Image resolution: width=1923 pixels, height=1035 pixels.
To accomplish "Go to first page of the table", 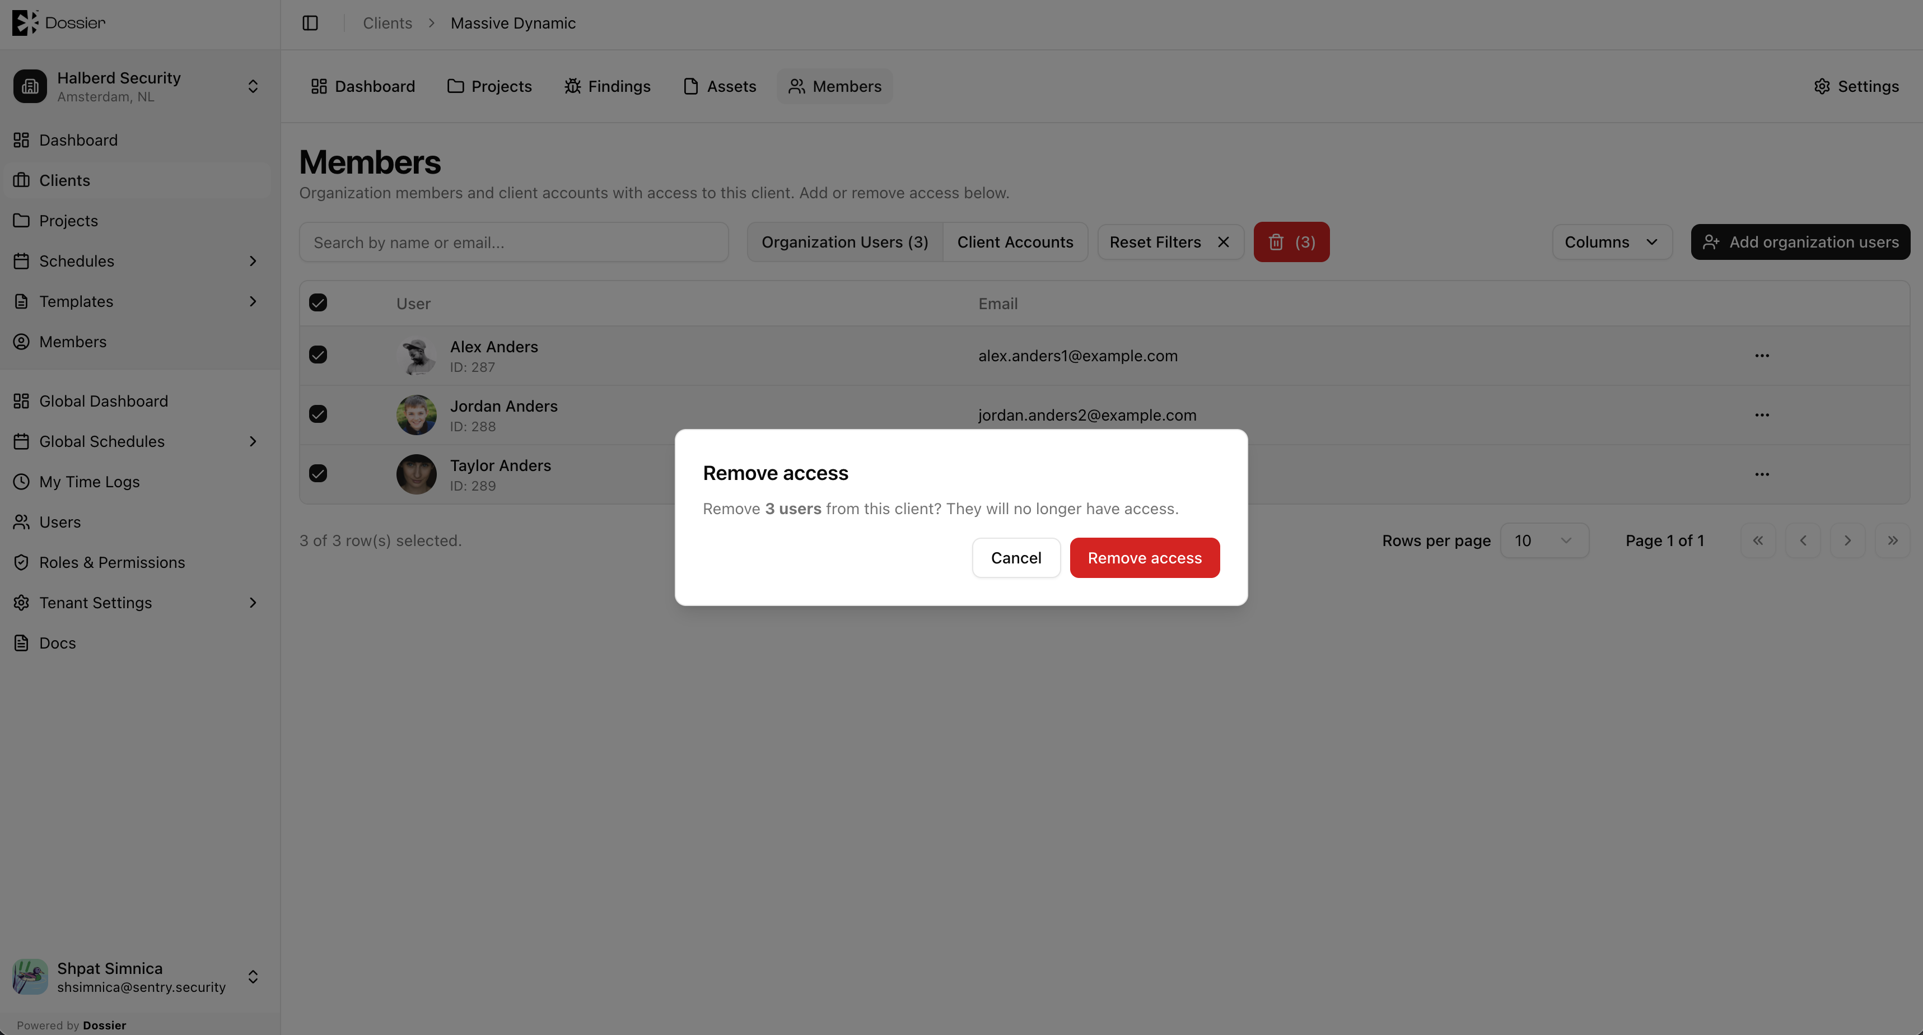I will coord(1758,540).
